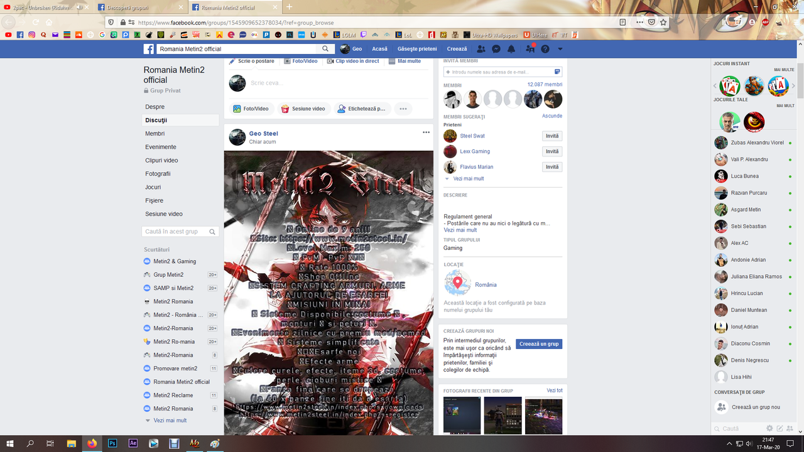
Task: Click the Sesiune video button
Action: (x=303, y=109)
